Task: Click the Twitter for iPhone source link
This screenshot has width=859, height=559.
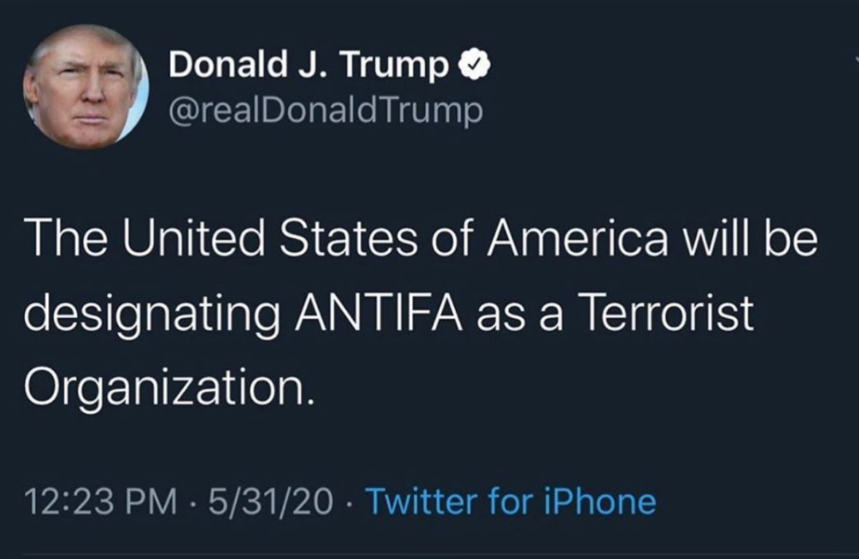Action: click(x=510, y=502)
